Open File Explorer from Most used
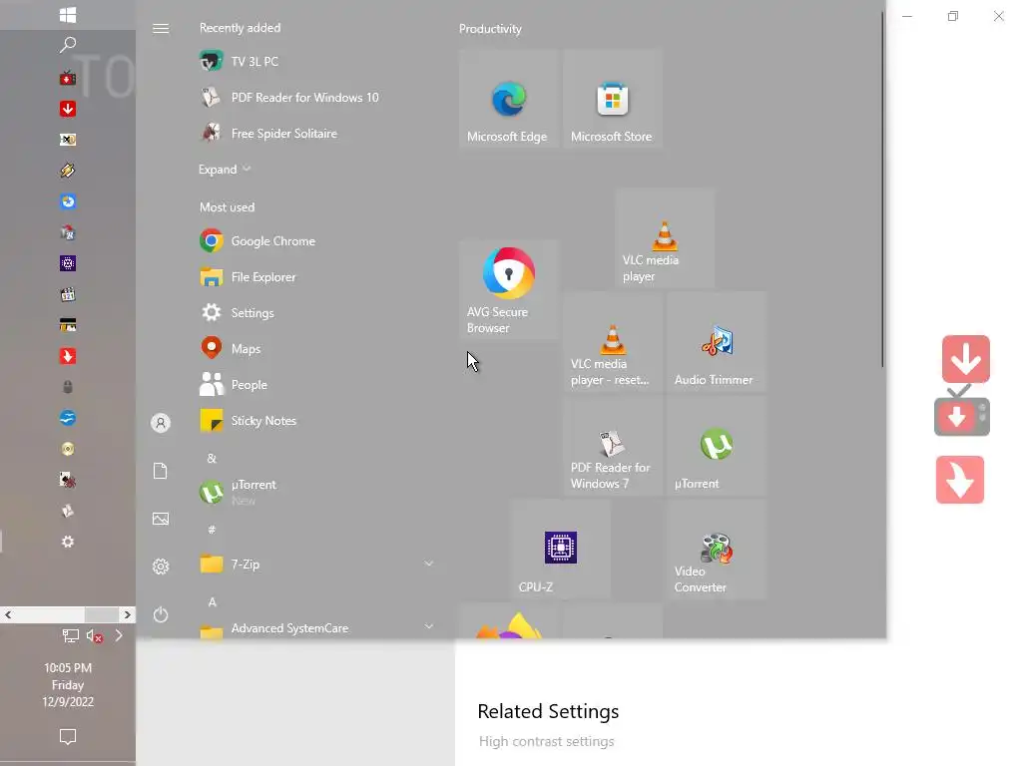 316,277
